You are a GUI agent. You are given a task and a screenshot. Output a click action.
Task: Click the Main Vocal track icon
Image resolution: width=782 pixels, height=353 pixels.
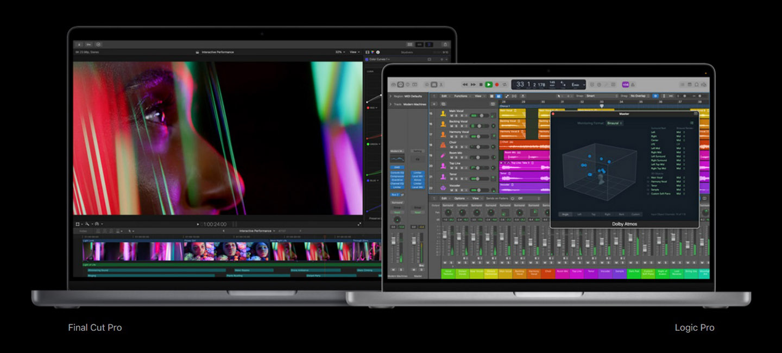[x=443, y=114]
